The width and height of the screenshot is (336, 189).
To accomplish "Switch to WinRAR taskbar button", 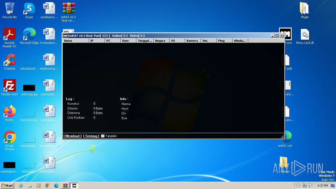I will click(x=65, y=186).
